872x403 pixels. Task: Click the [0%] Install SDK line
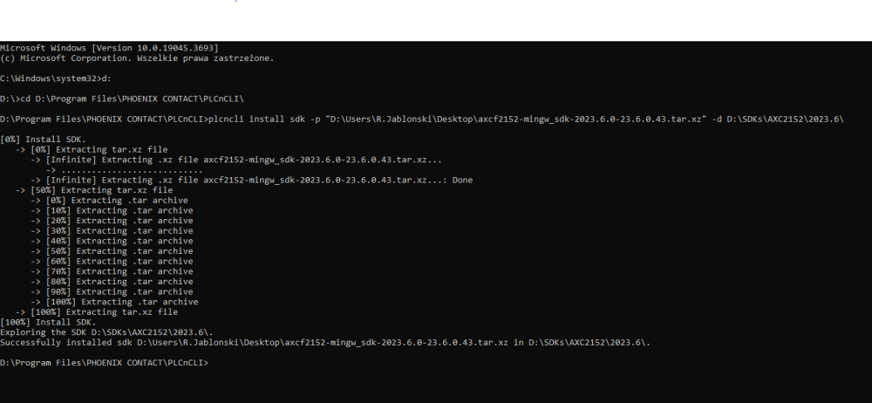coord(44,140)
